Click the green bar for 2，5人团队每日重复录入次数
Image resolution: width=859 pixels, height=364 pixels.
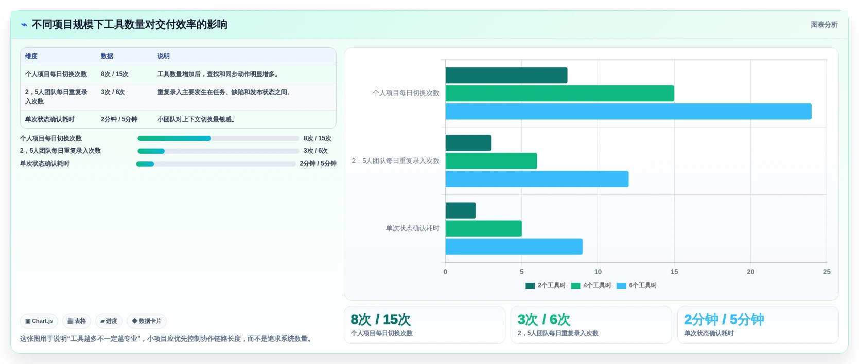[x=491, y=161]
